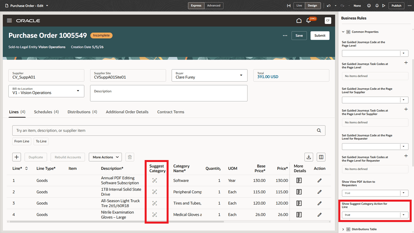The width and height of the screenshot is (414, 233).
Task: Click the download export icon above table
Action: point(309,157)
